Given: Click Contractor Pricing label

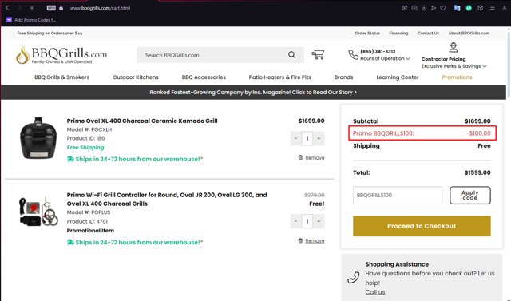Looking at the screenshot, I should tap(444, 59).
